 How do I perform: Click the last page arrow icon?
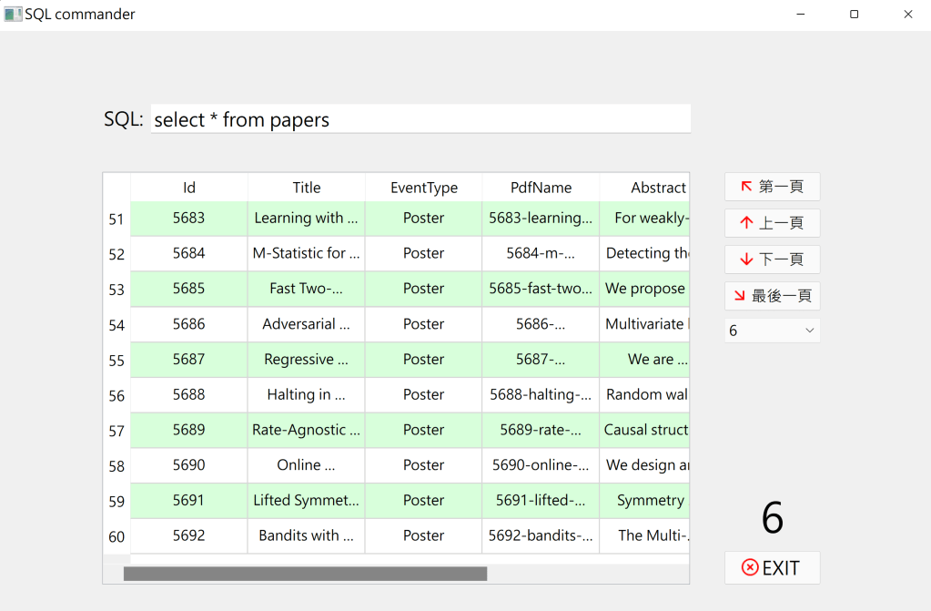740,295
